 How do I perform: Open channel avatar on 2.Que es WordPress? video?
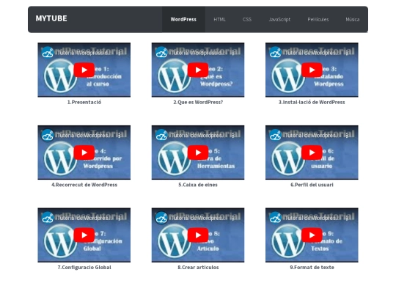161,53
